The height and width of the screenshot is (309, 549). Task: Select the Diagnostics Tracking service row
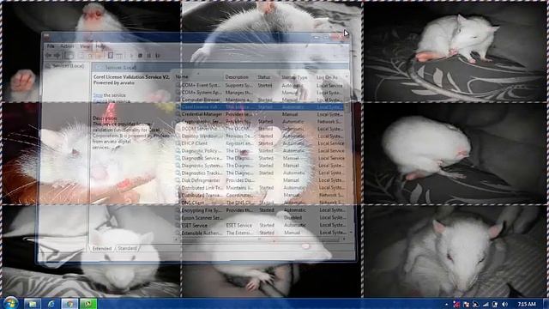pyautogui.click(x=259, y=173)
